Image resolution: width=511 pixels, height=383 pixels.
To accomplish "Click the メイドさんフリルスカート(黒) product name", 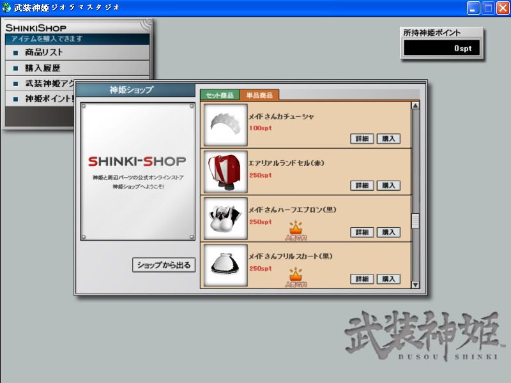I will tap(291, 257).
